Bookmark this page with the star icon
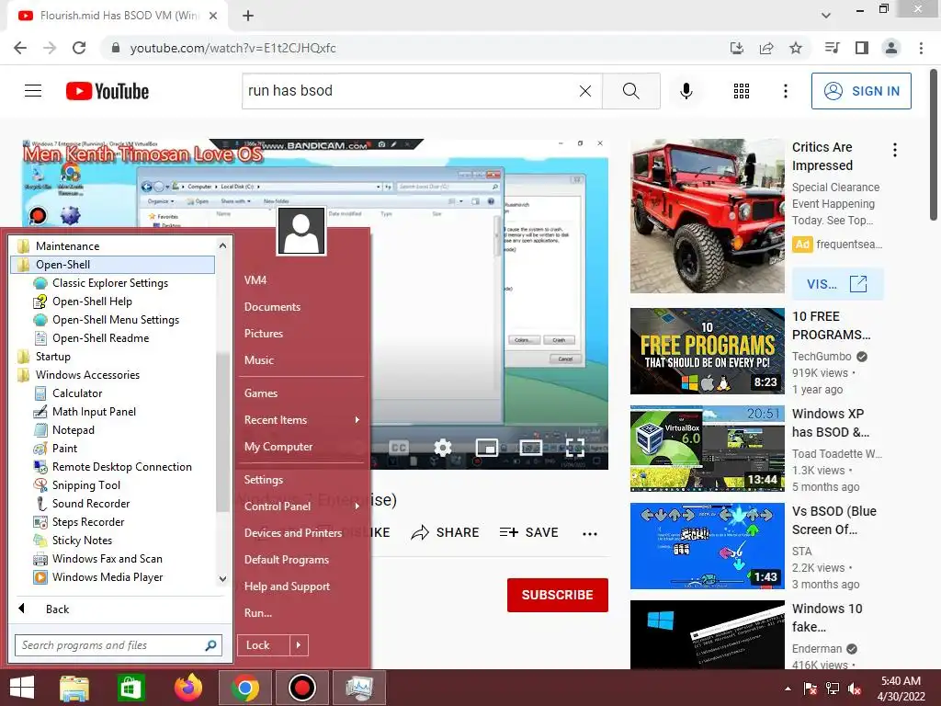941x706 pixels. click(x=796, y=48)
